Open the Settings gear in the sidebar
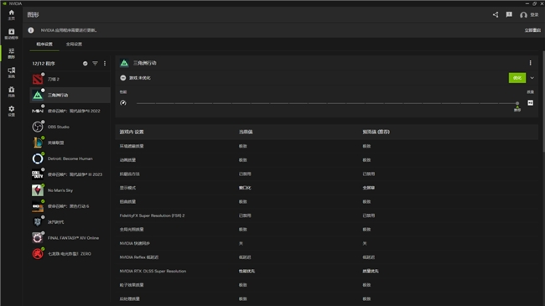The height and width of the screenshot is (306, 545). pos(12,111)
